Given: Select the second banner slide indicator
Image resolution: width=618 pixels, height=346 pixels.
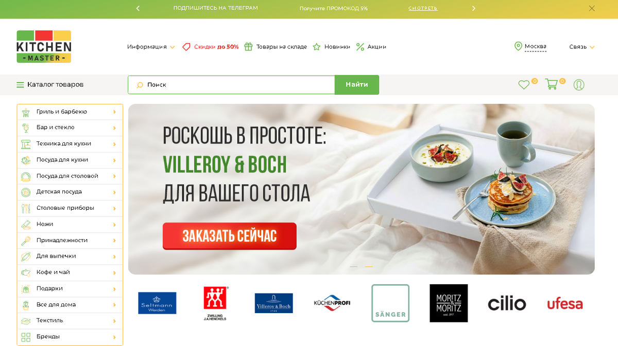Looking at the screenshot, I should coord(369,266).
